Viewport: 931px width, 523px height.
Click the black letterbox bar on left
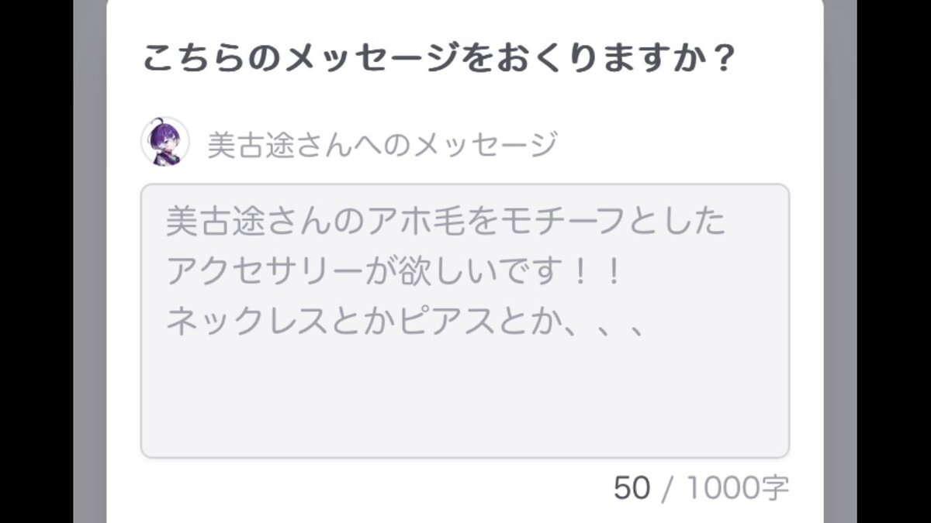pyautogui.click(x=36, y=261)
